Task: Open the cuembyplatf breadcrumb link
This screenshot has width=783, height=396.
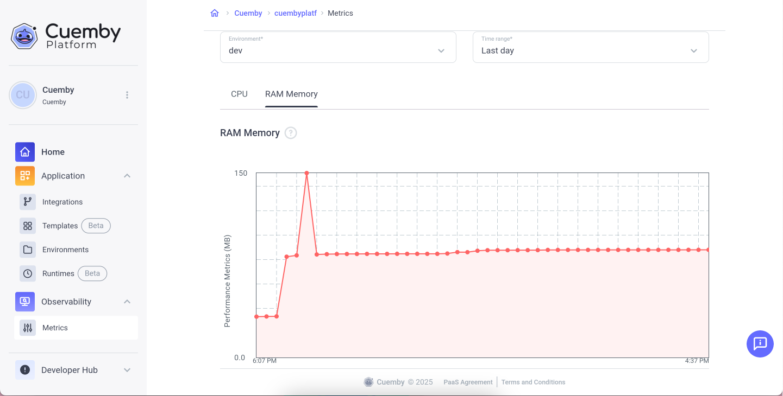Action: [x=295, y=12]
